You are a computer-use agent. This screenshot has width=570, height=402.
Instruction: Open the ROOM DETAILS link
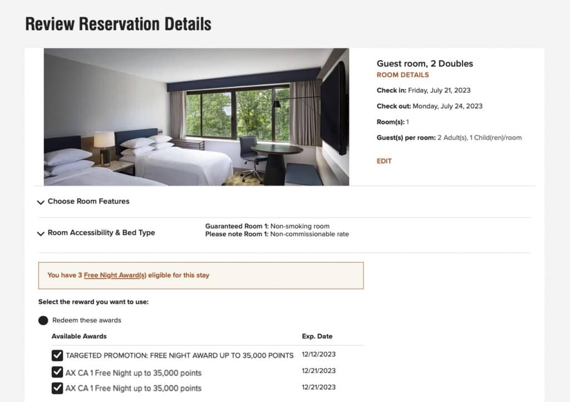[x=402, y=75]
